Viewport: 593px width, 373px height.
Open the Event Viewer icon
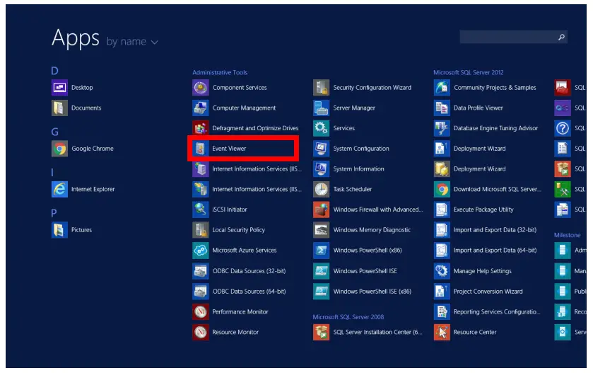201,149
